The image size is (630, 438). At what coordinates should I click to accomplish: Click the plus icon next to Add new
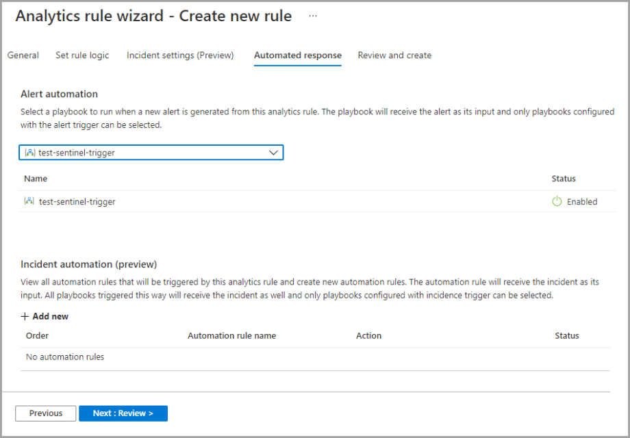[25, 316]
